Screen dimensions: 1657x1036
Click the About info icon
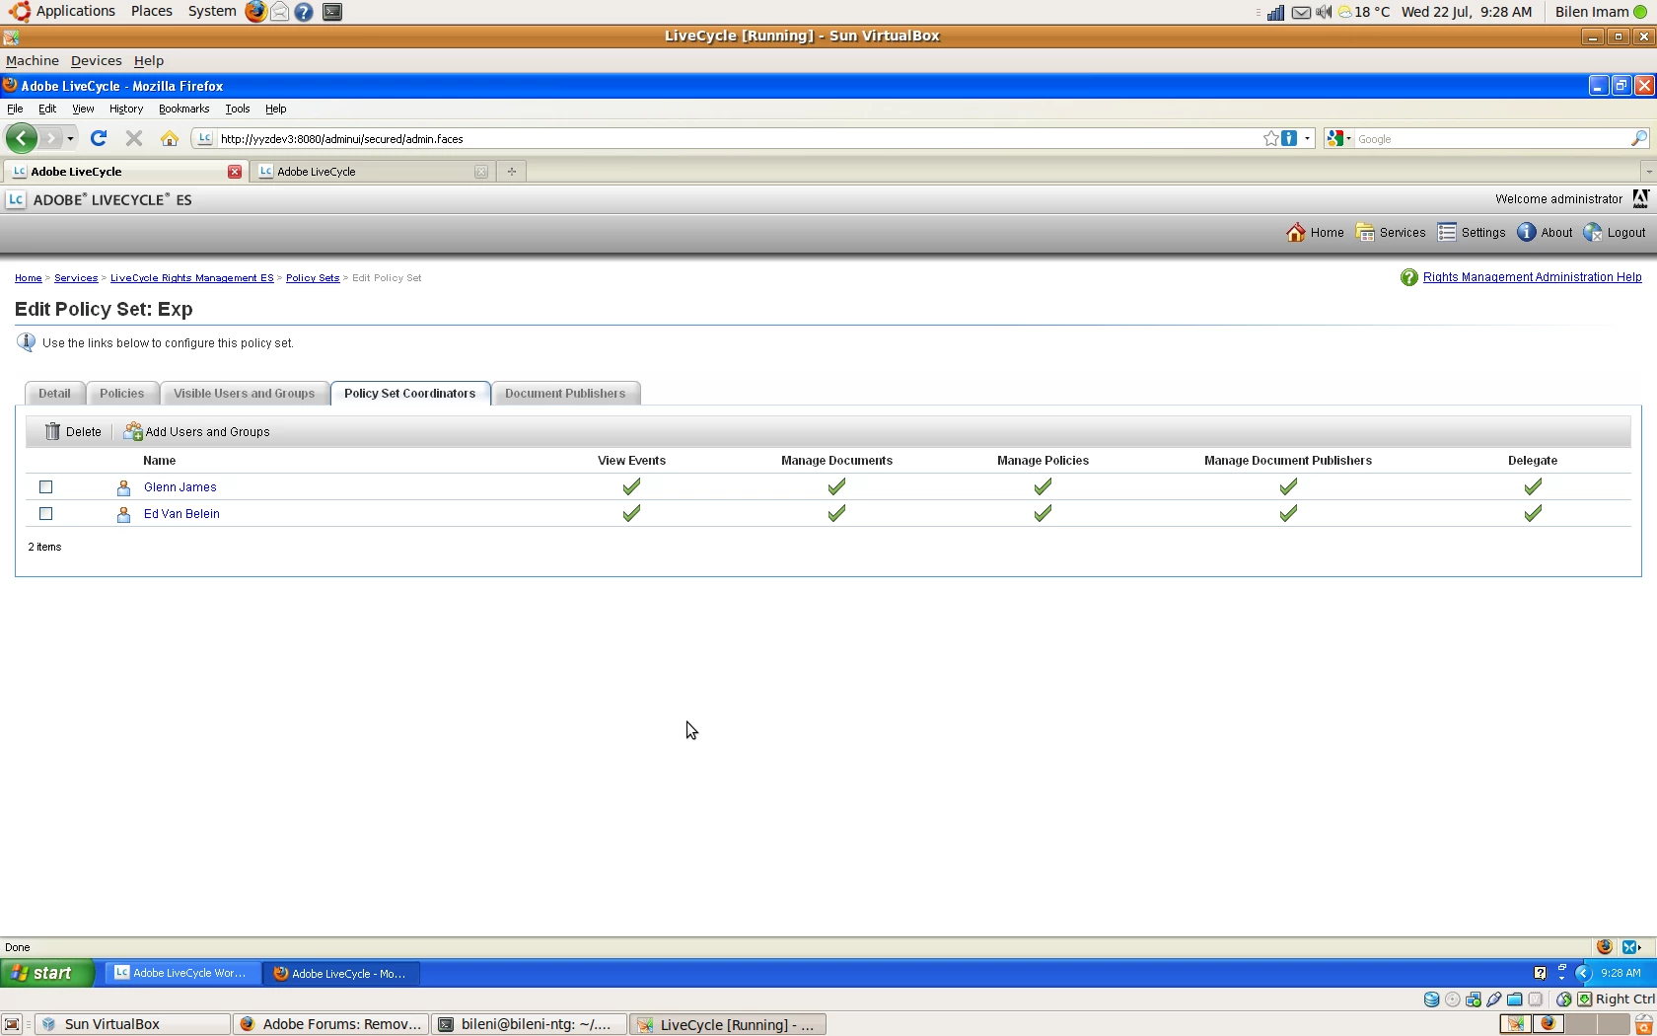(1526, 232)
